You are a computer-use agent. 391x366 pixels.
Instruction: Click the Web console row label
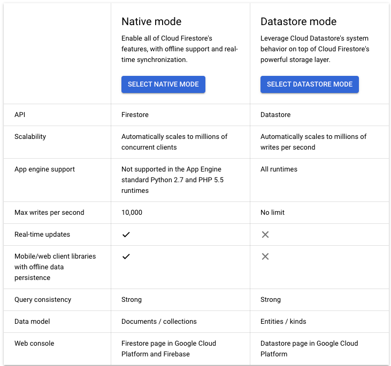[34, 344]
